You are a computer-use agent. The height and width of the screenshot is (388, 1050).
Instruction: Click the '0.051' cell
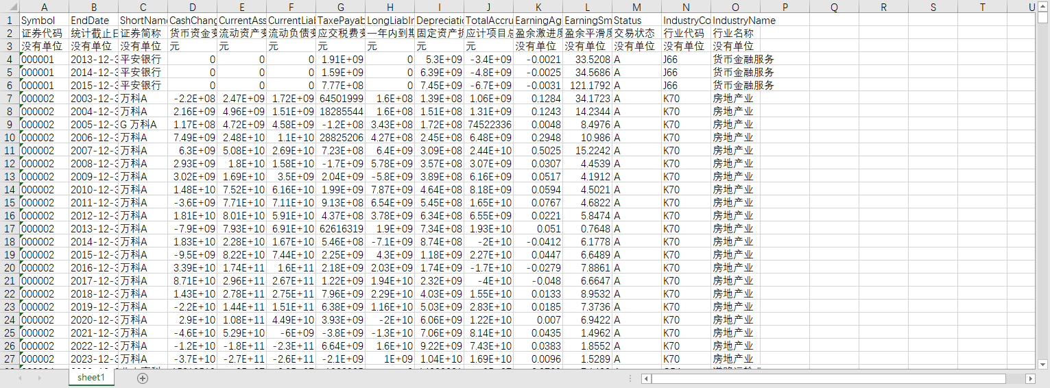[538, 229]
